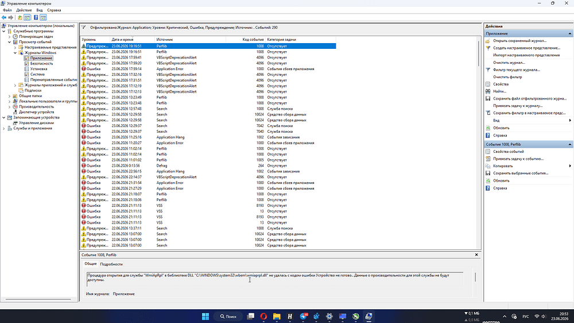Select the Безопасность log in tree
Screen dimensions: 574x323
[x=41, y=63]
